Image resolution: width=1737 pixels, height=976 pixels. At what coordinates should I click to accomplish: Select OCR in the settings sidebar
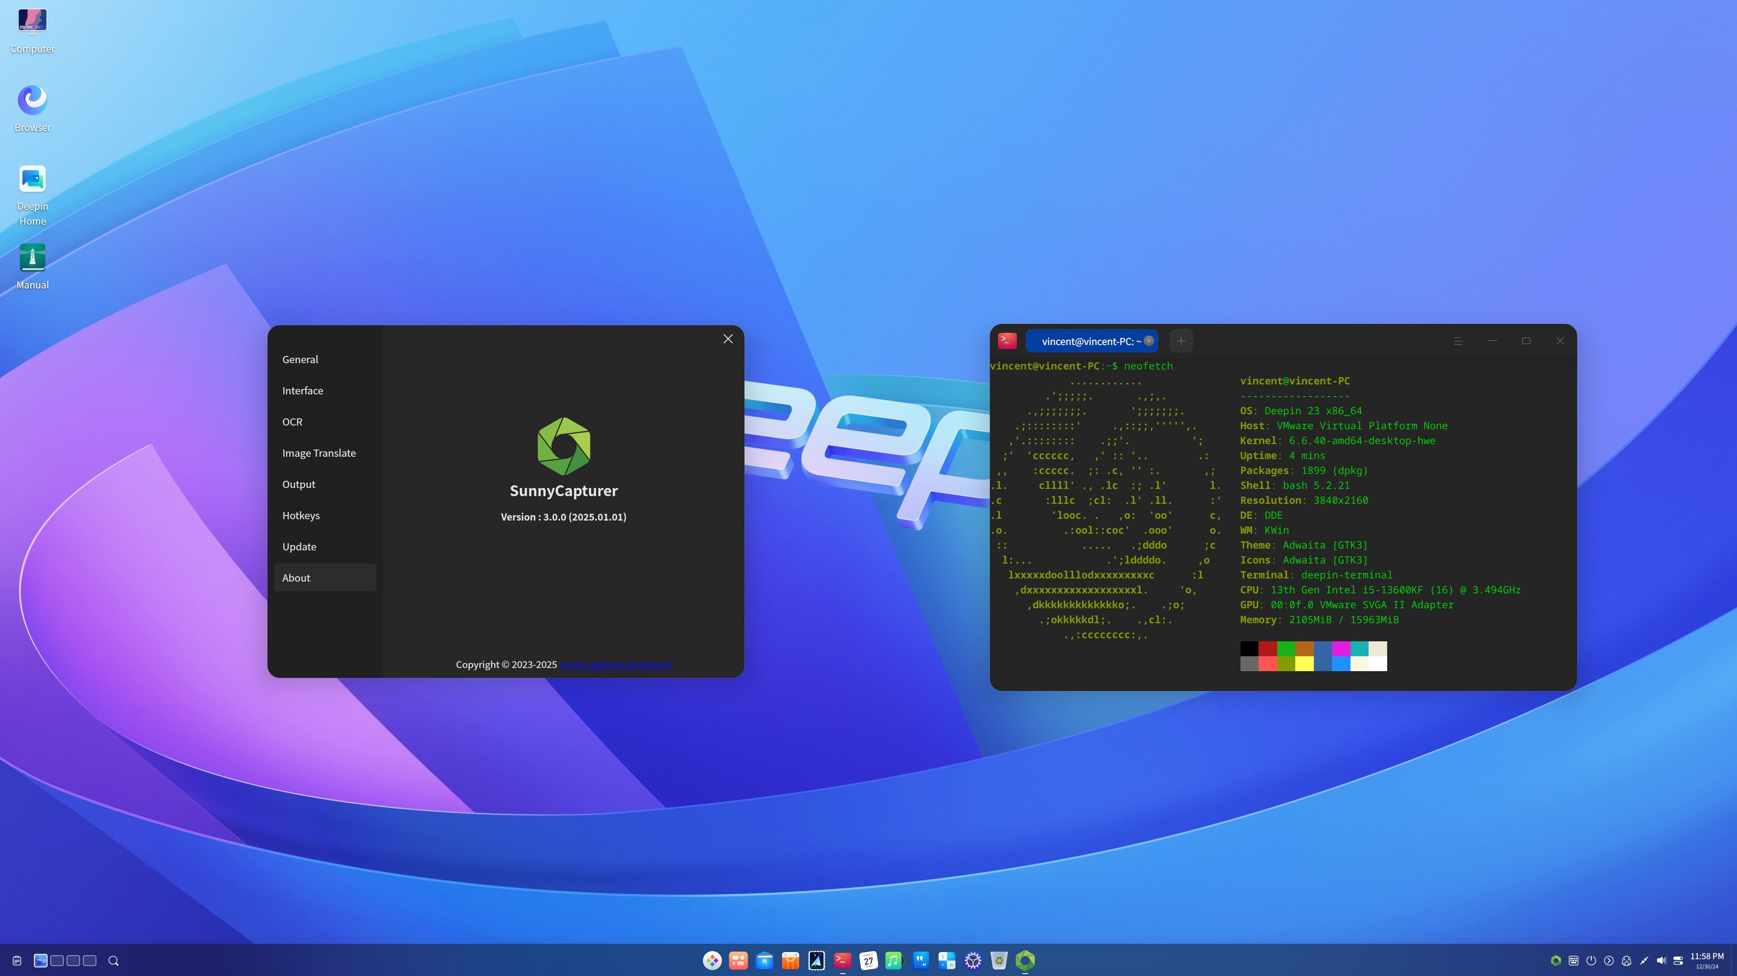[x=325, y=422]
